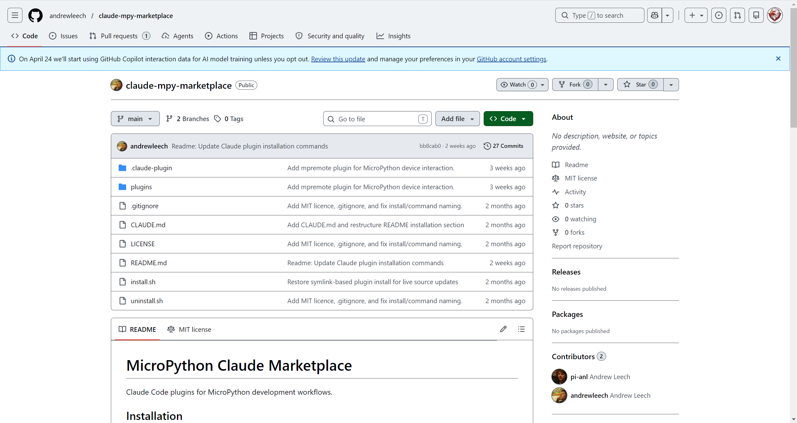
Task: Open the Pull requests tab
Action: click(x=120, y=36)
